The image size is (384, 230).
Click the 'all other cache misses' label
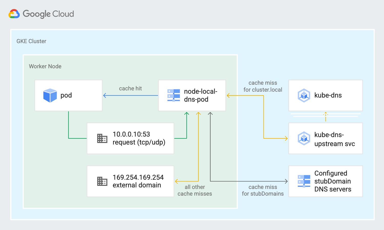click(x=195, y=190)
